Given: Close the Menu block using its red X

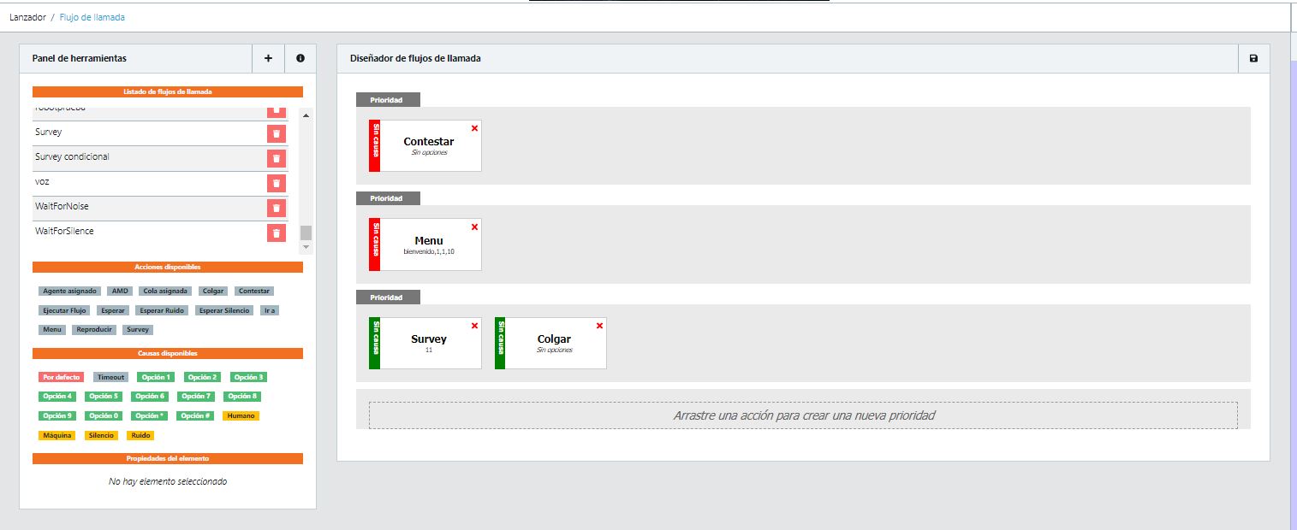Looking at the screenshot, I should coord(474,227).
